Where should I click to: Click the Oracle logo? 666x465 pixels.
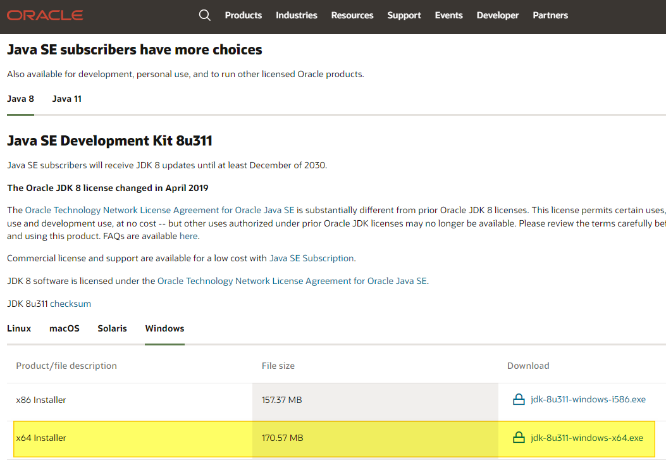[x=45, y=15]
